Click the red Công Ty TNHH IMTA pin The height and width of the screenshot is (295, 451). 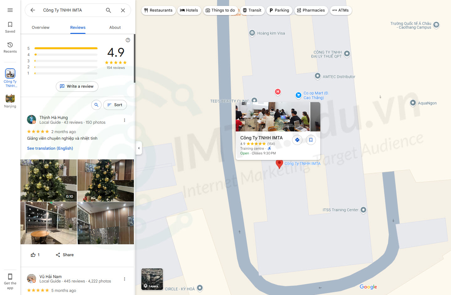pyautogui.click(x=279, y=164)
